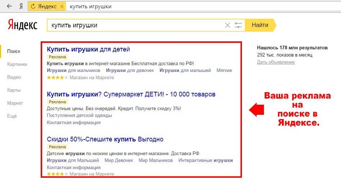Open 'Игрушки для девочек' sitelink
The height and width of the screenshot is (181, 341).
(x=130, y=71)
